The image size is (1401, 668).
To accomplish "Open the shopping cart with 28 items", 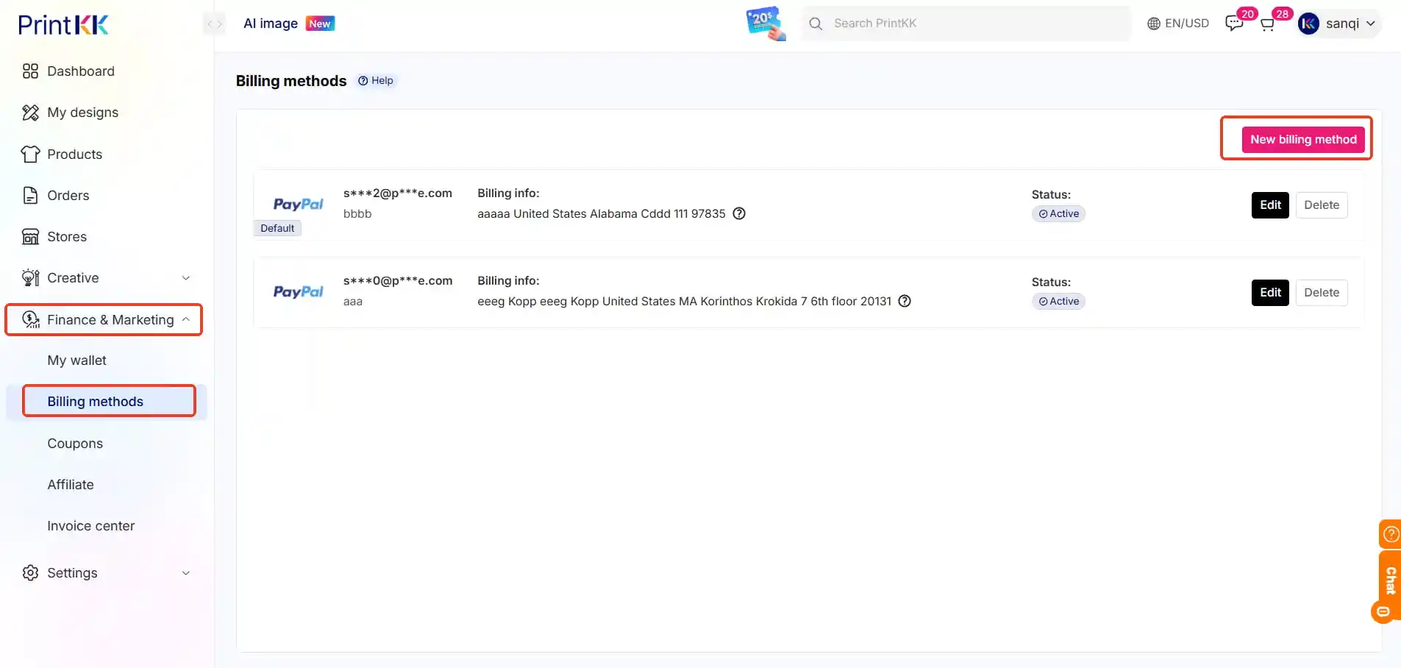I will click(x=1268, y=23).
